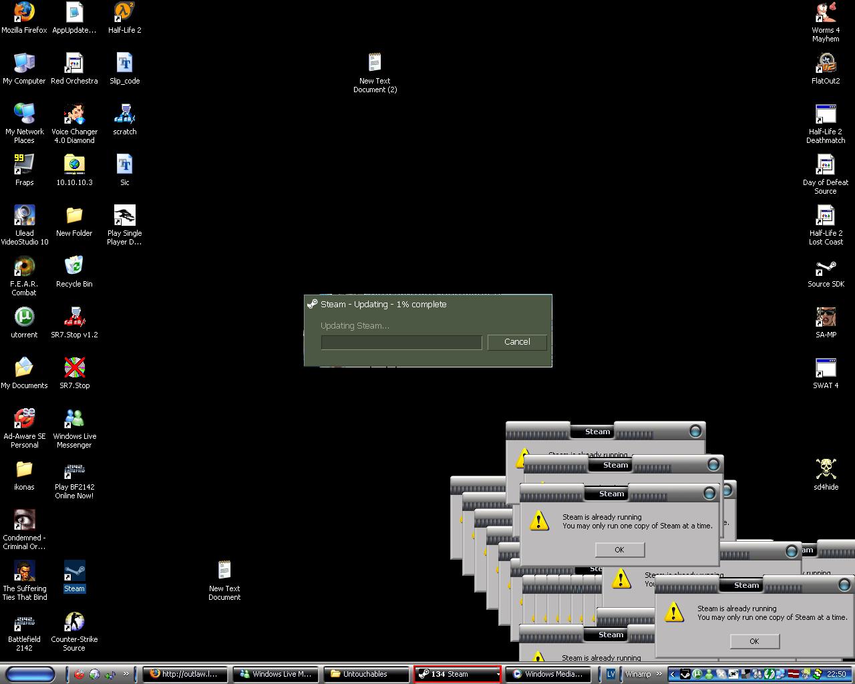Select the sd4hide skull icon
The width and height of the screenshot is (855, 684).
click(826, 470)
